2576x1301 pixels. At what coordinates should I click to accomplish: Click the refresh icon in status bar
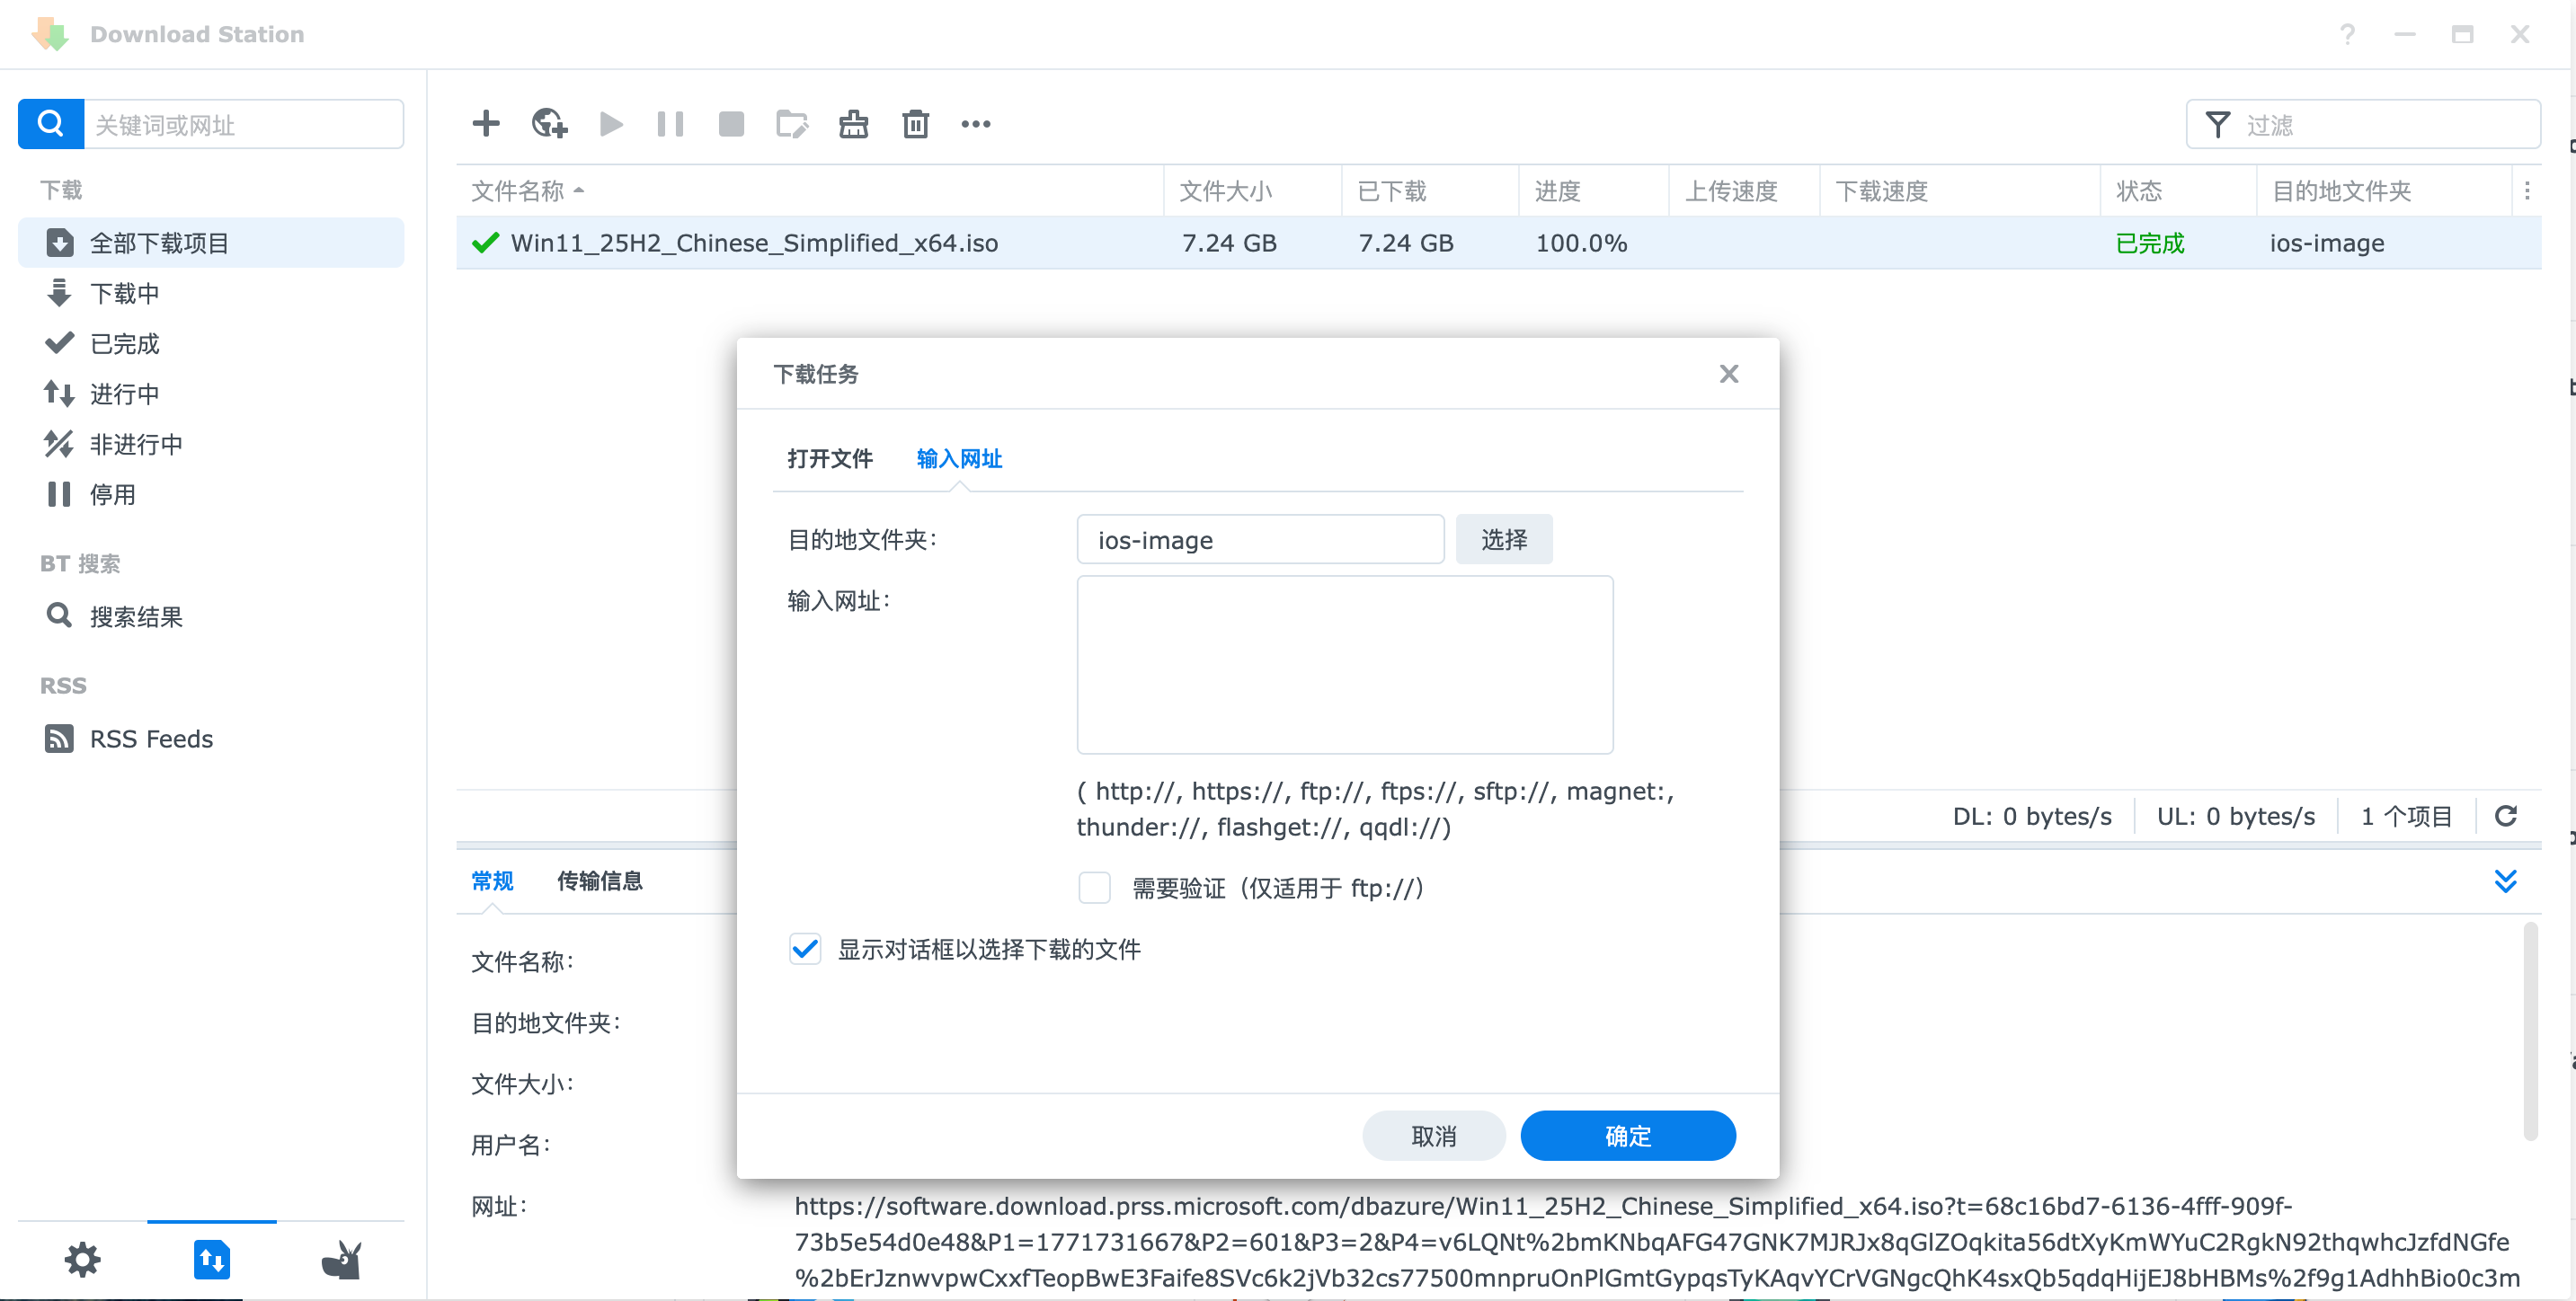click(x=2506, y=816)
